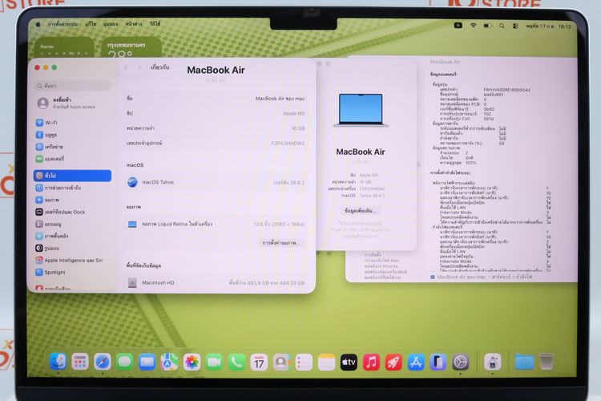
Task: Open Control Center from the menu bar
Action: click(x=515, y=26)
